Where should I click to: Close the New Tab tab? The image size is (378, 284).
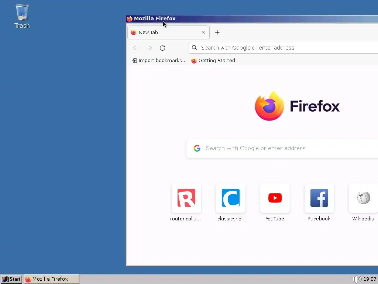(203, 32)
